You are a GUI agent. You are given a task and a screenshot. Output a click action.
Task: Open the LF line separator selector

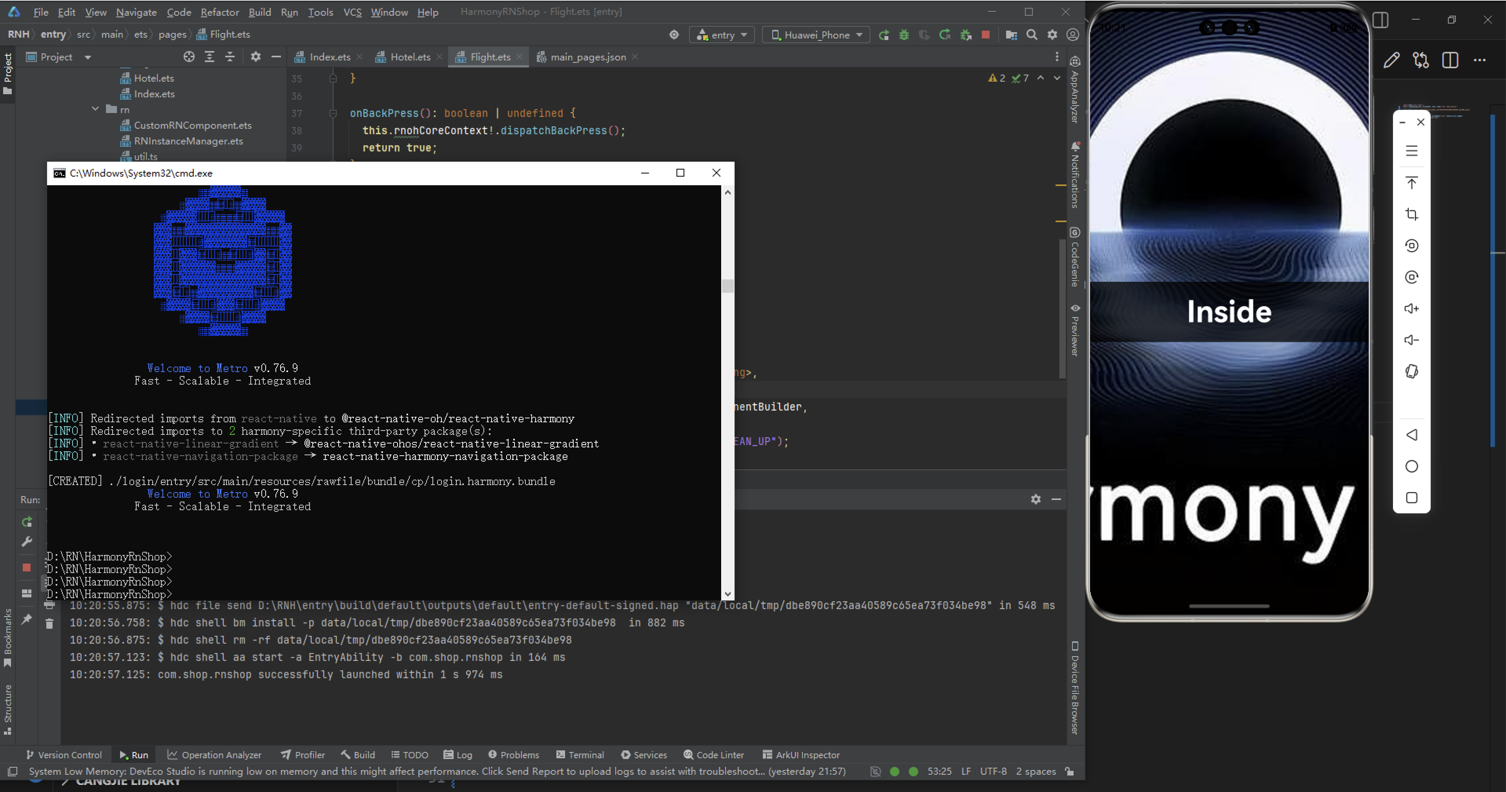(966, 771)
